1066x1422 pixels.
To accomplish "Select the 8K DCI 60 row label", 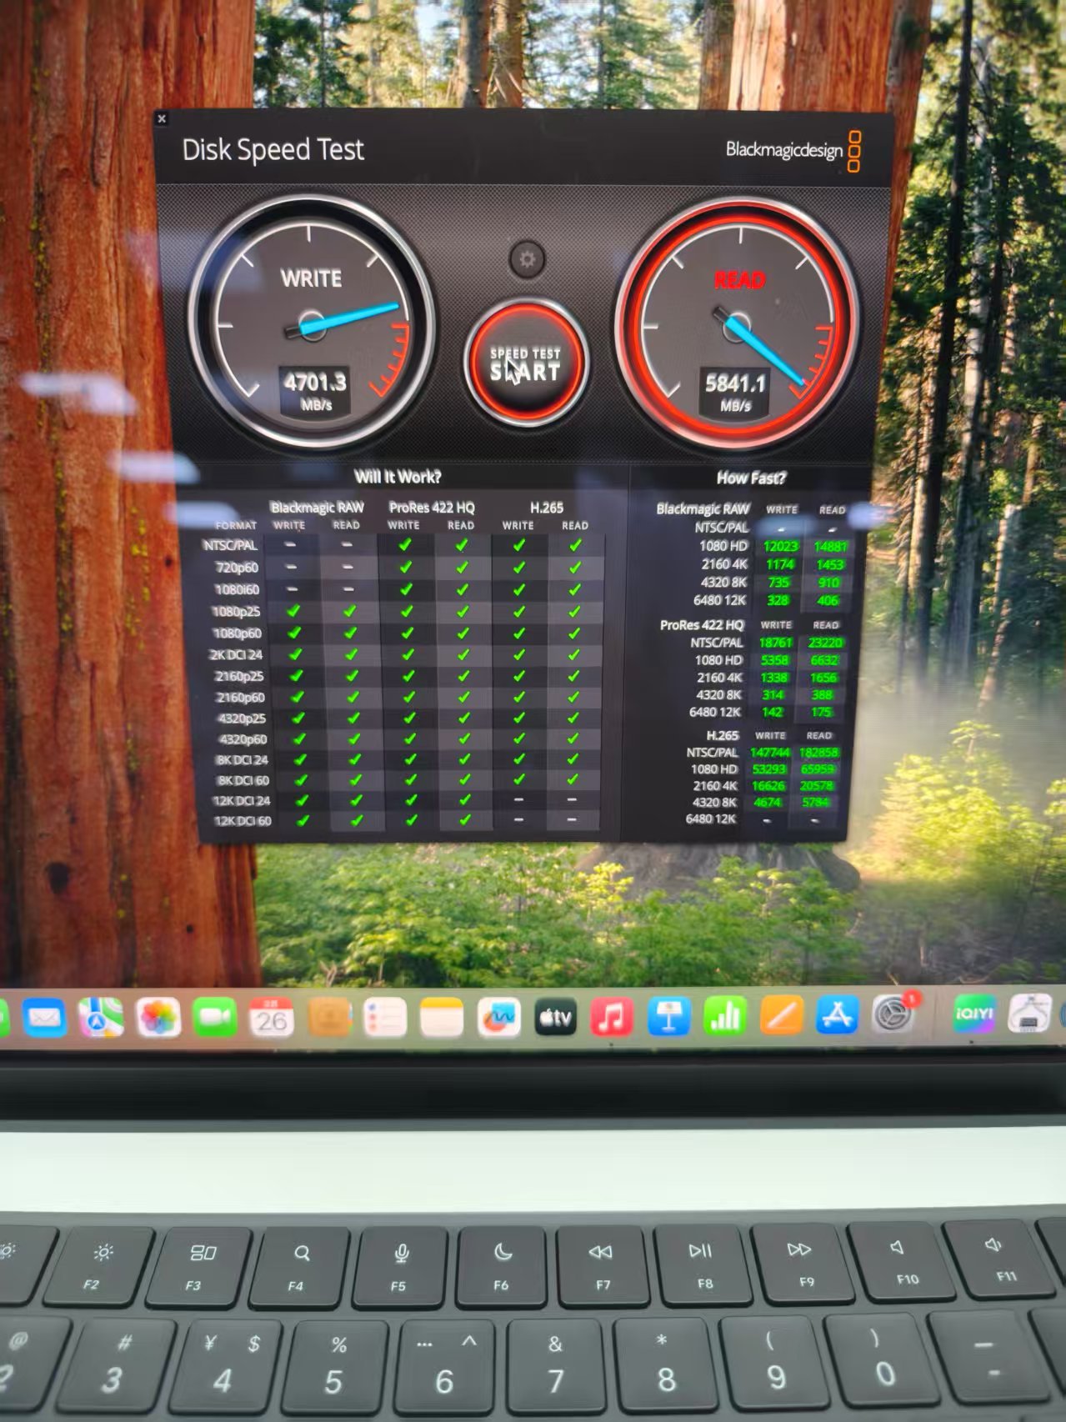I will click(x=243, y=780).
